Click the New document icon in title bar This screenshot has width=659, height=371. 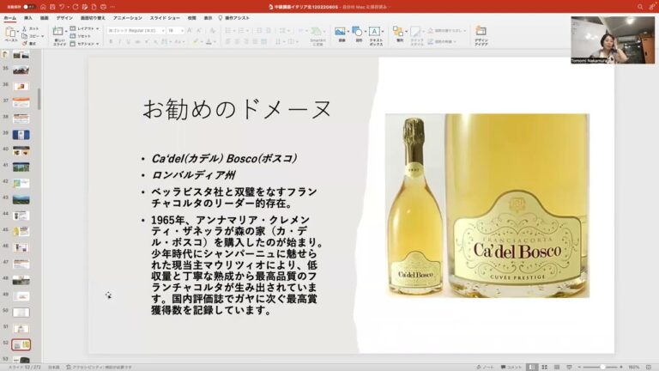pos(94,7)
